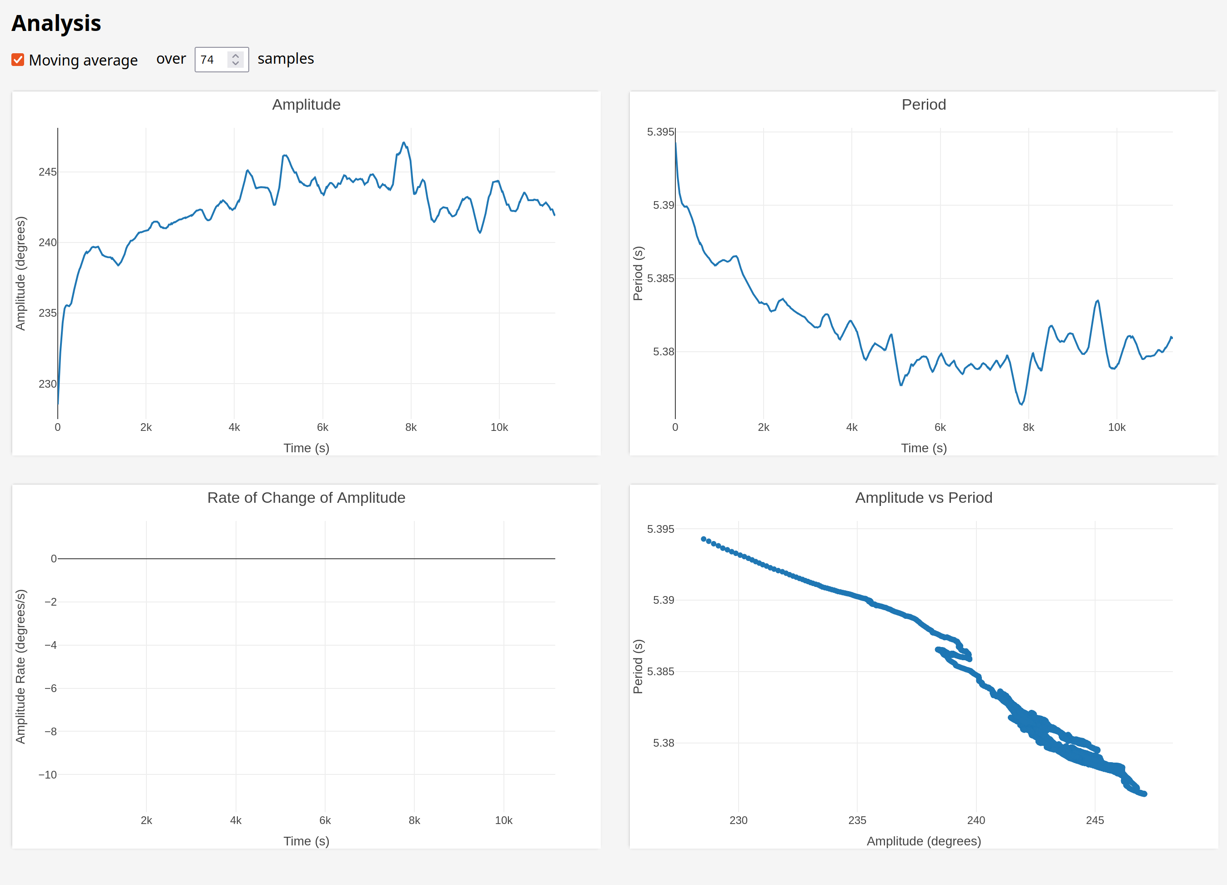Click the highest peak on the Amplitude curve
1227x885 pixels.
pyautogui.click(x=404, y=143)
